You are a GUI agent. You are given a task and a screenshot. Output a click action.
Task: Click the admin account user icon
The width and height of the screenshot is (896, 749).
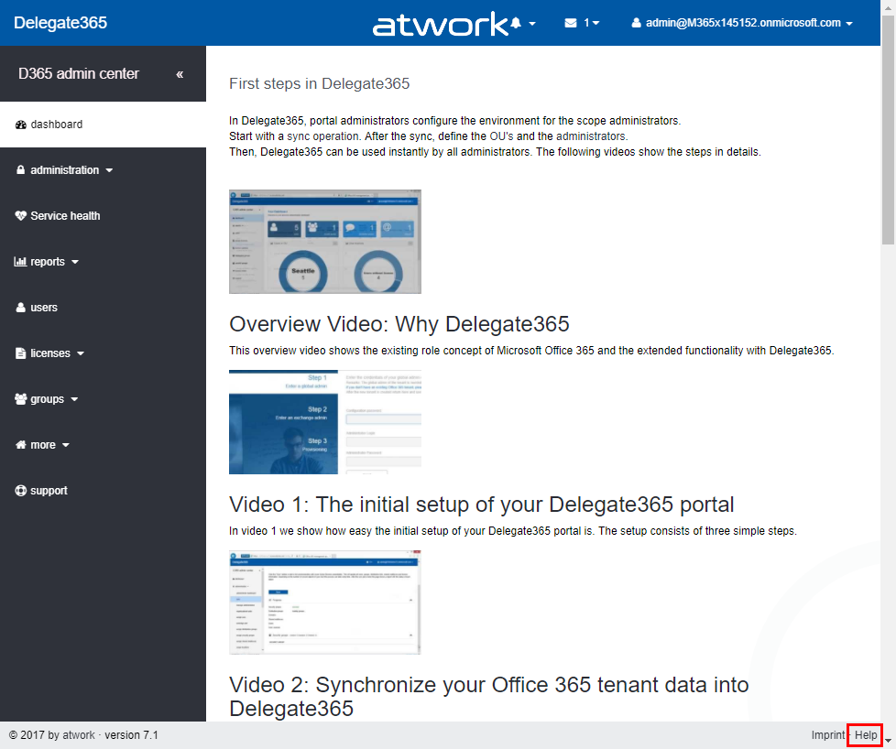click(636, 23)
